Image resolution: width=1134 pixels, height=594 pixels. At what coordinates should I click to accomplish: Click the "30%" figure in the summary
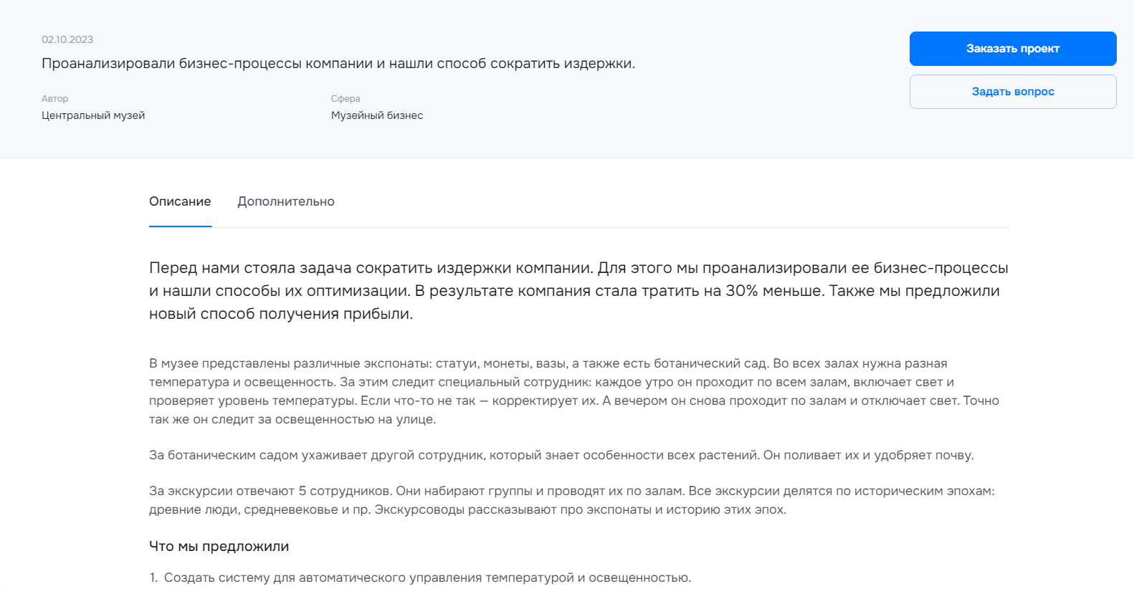742,291
